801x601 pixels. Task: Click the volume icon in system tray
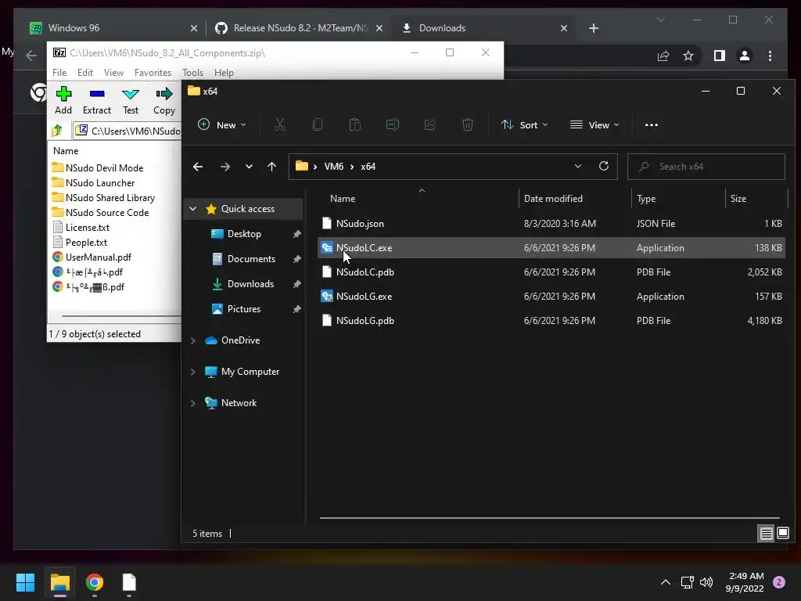point(706,582)
